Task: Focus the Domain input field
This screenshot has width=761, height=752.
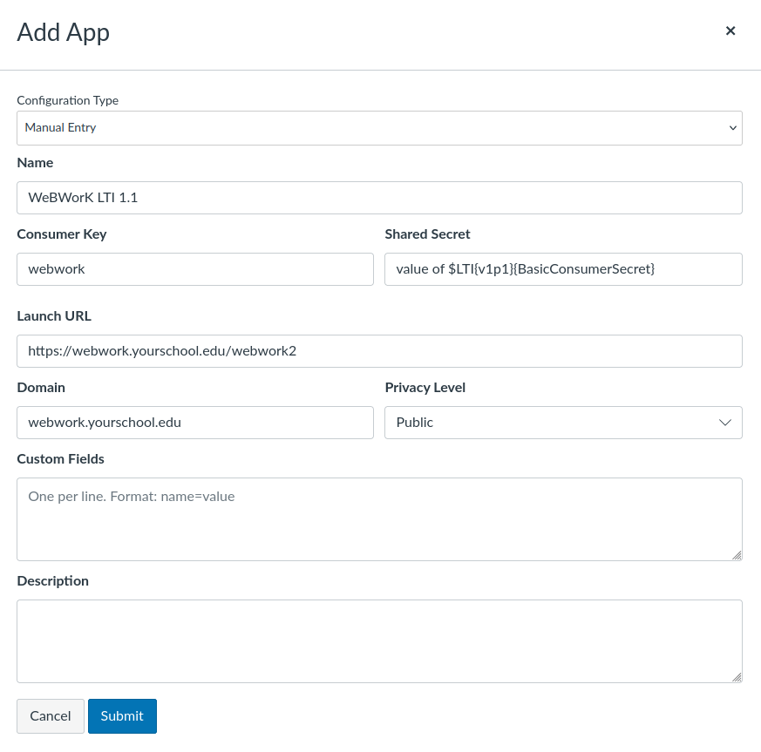Action: 195,423
